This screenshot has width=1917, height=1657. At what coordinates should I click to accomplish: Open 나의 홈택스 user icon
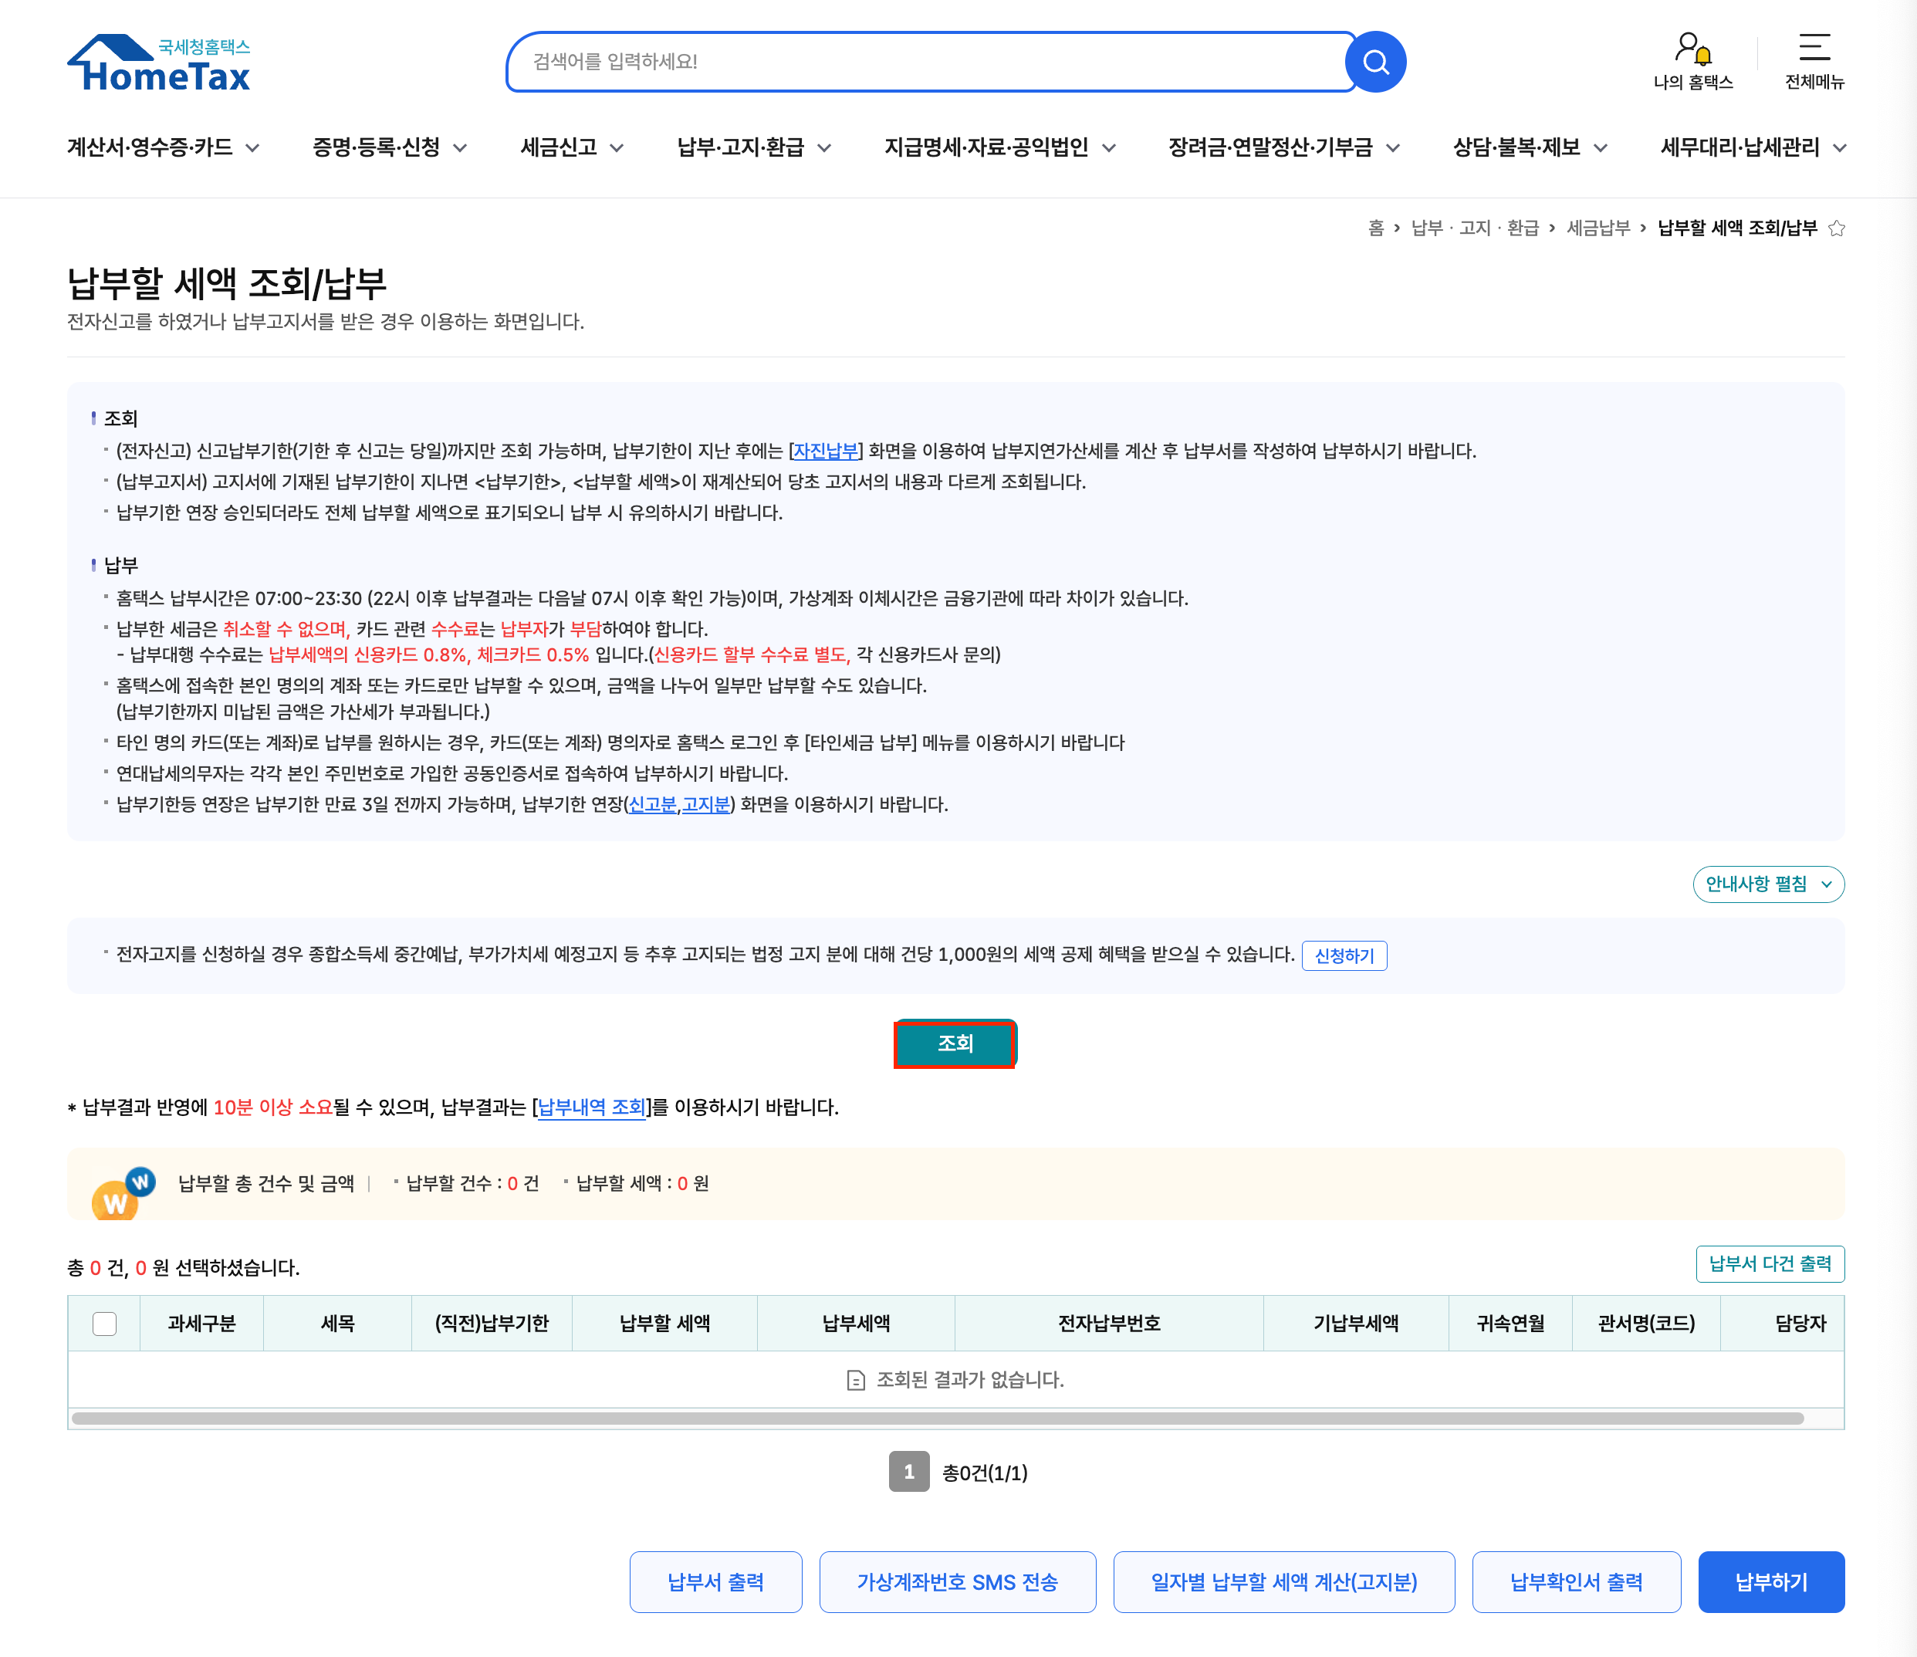tap(1693, 62)
